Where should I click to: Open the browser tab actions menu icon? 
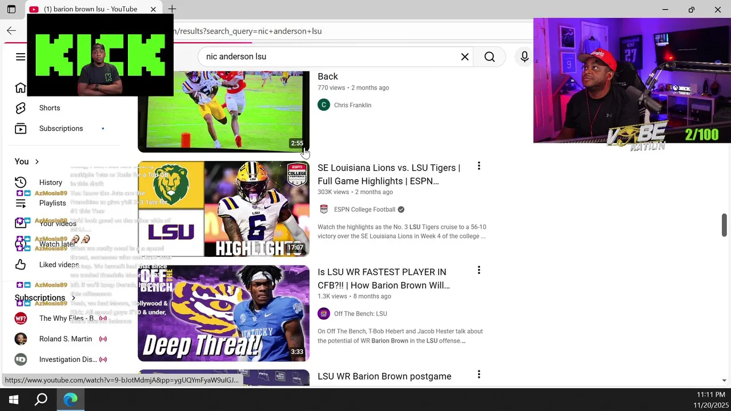coord(11,9)
